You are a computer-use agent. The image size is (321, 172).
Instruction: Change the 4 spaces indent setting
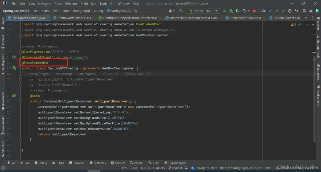point(159,168)
